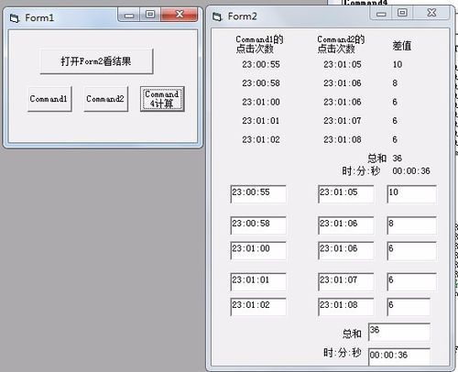Click the Command2 button in Form1
Screen dimensions: 458x372
(x=105, y=99)
